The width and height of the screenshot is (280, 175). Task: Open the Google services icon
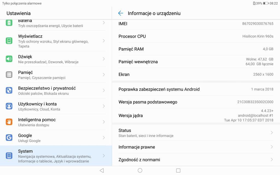9,138
